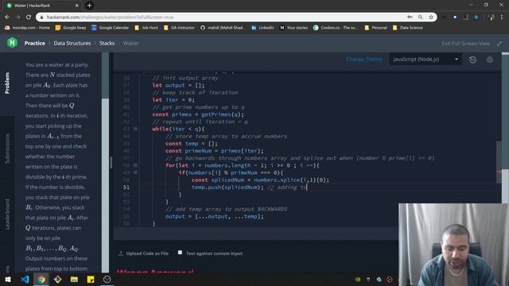Go to Data Structures in the breadcrumb
The width and height of the screenshot is (509, 286).
point(72,43)
